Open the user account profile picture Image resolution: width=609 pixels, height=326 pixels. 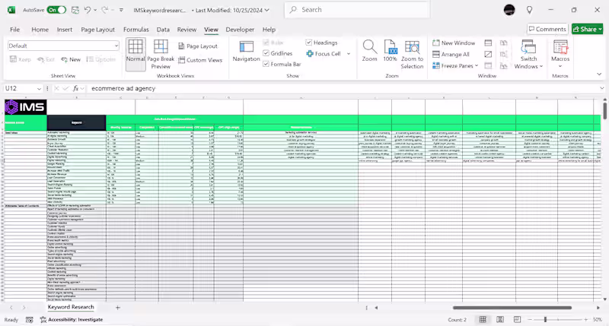coord(509,10)
